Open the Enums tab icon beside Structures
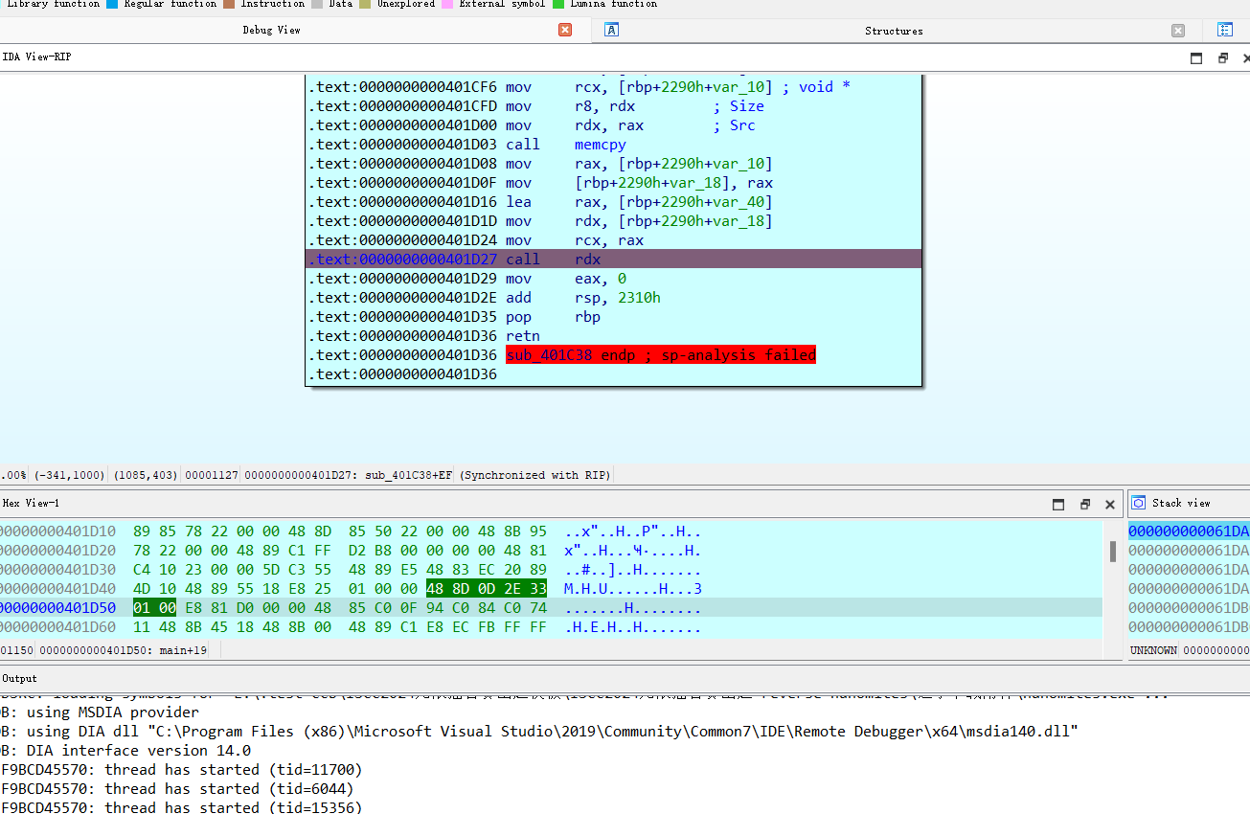Image resolution: width=1250 pixels, height=814 pixels. click(x=1225, y=31)
